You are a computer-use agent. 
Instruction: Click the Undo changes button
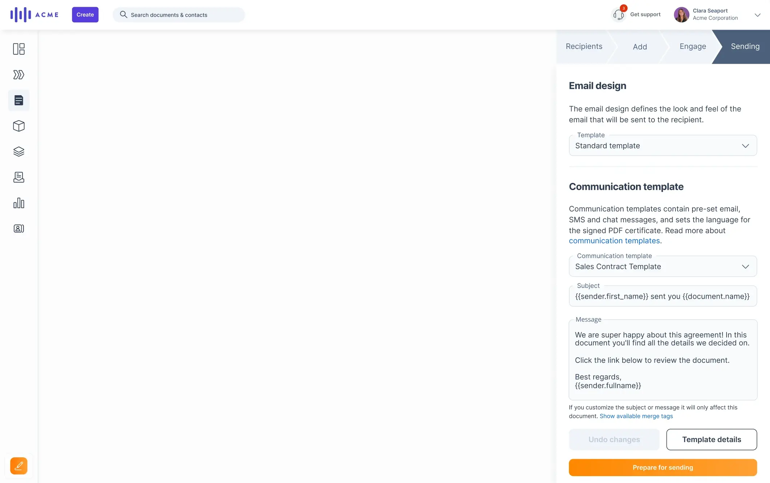coord(614,440)
